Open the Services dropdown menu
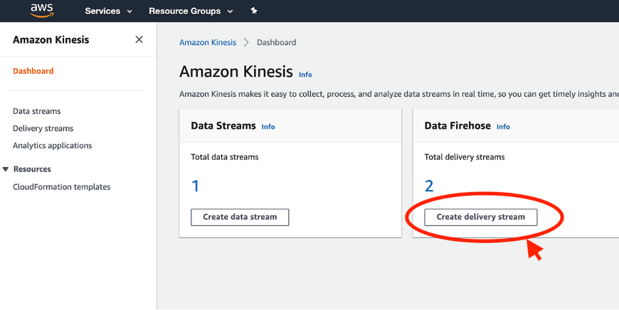 [108, 11]
